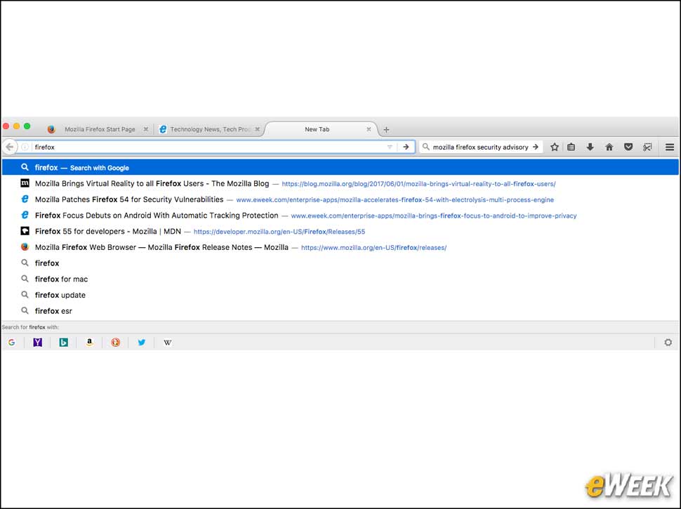Click the Pocket icon in toolbar
The image size is (681, 509).
tap(628, 147)
